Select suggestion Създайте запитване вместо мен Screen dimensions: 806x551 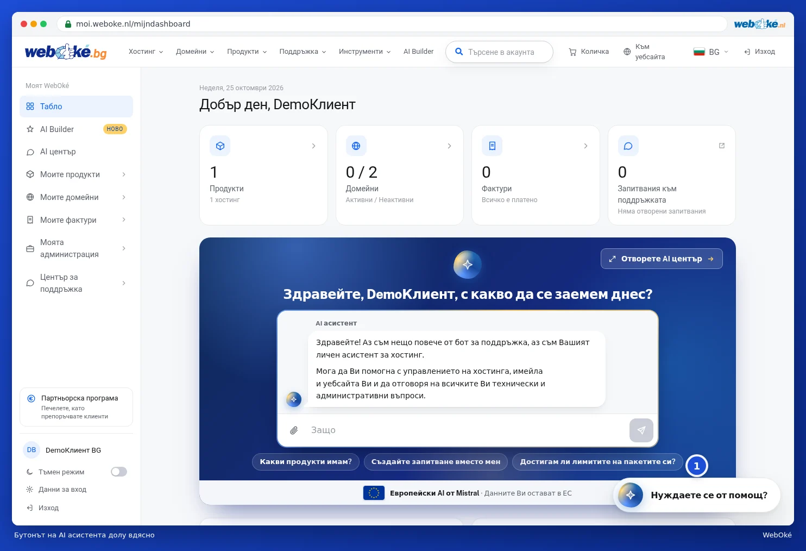pyautogui.click(x=436, y=462)
